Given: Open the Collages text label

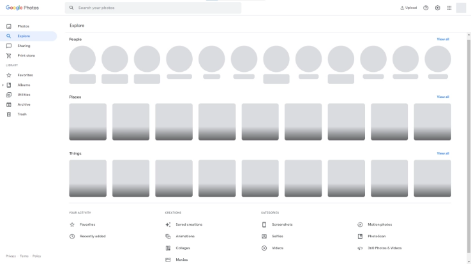Looking at the screenshot, I should 183,248.
